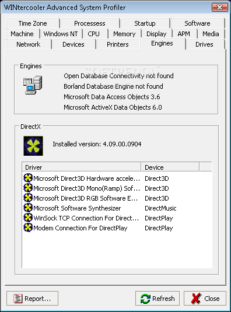Click DirectPlay cell in Modem Connection row
This screenshot has width=231, height=312.
tap(159, 228)
